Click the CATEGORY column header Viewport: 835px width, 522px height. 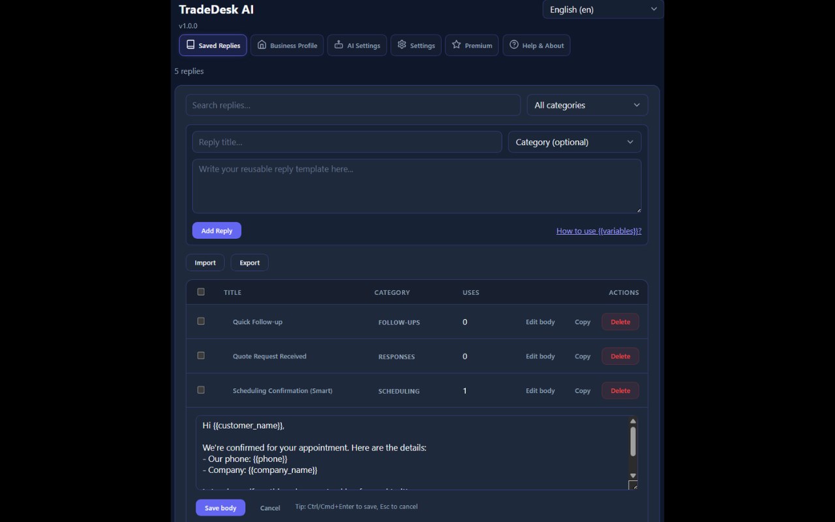click(392, 292)
